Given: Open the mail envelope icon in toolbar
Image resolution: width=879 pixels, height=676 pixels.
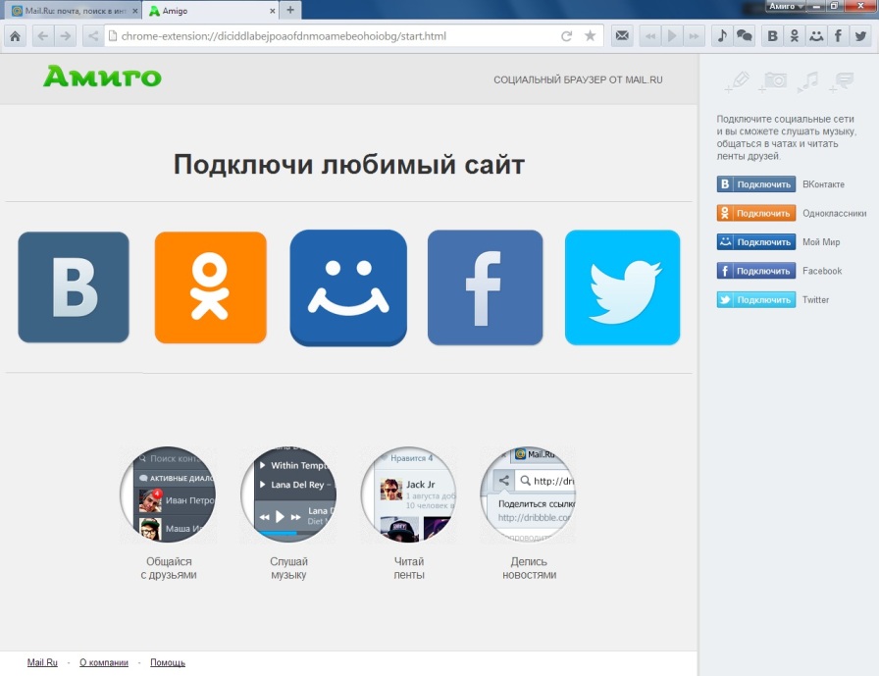Looking at the screenshot, I should [622, 36].
